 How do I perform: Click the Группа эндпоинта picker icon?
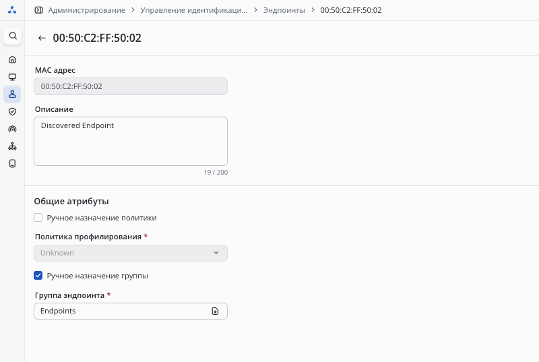coord(216,311)
